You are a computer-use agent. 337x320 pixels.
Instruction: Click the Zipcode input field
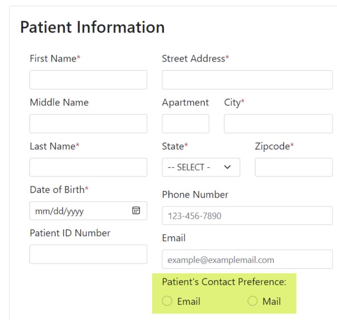[294, 167]
